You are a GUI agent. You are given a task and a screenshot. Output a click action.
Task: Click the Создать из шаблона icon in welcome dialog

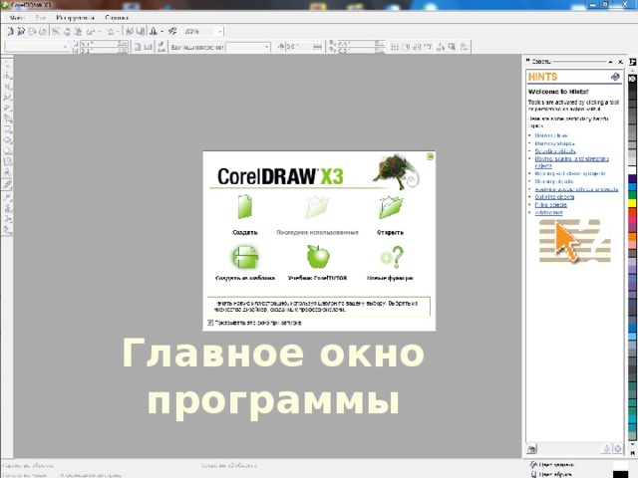point(245,257)
